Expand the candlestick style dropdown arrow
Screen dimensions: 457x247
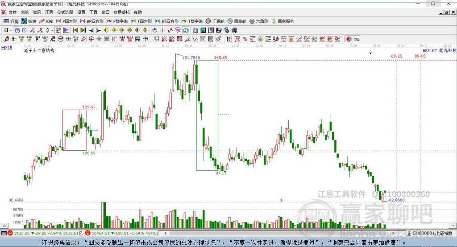click(x=52, y=30)
